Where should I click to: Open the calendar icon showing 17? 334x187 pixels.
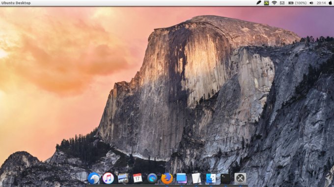138,178
